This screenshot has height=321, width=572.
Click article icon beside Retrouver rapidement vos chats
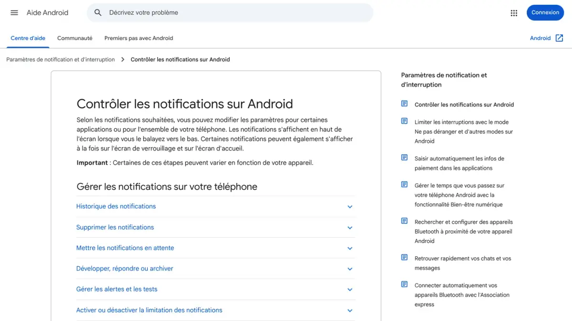[404, 258]
